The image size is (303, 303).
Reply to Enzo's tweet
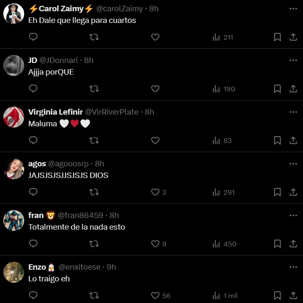(33, 295)
